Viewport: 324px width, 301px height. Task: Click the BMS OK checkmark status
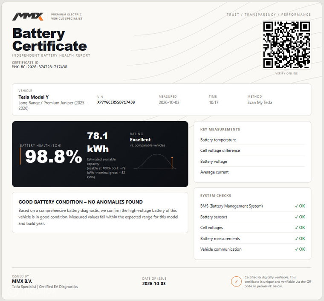[300, 206]
